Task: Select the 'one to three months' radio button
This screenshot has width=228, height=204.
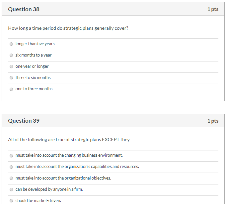Action: pyautogui.click(x=11, y=89)
